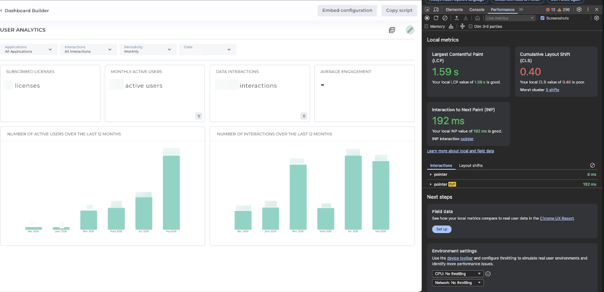Enable the Dim 3rd parties checkbox
The image size is (604, 292).
470,26
